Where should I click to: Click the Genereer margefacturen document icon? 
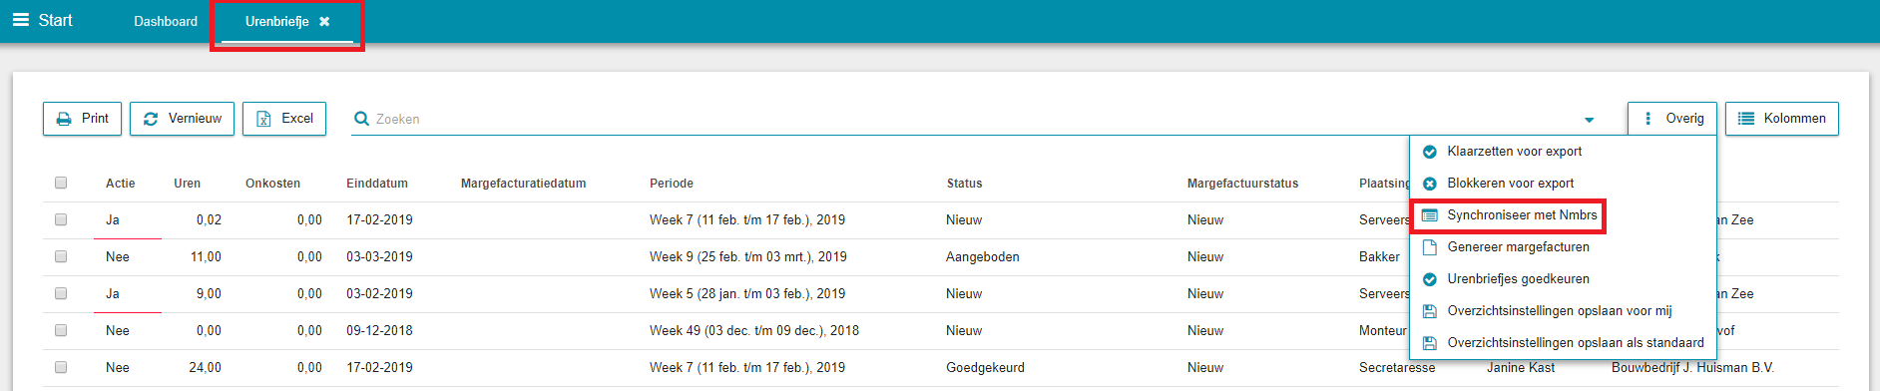pyautogui.click(x=1429, y=247)
